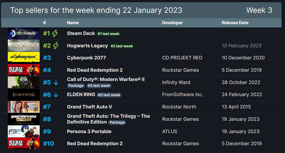Click the ELDEN RING logo thumbnail
The image size is (285, 153).
pos(24,94)
